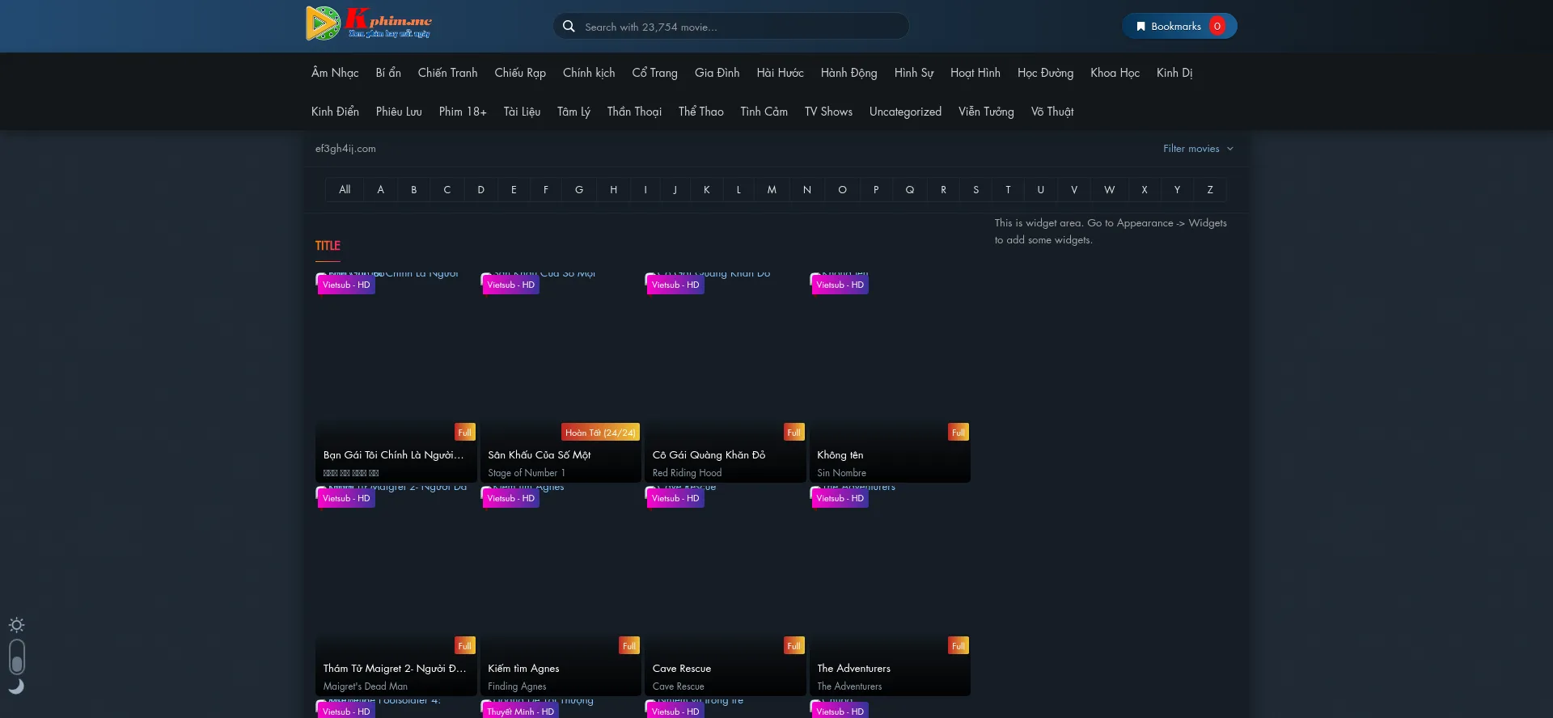
Task: Toggle the light/dark theme switch
Action: pos(16,657)
